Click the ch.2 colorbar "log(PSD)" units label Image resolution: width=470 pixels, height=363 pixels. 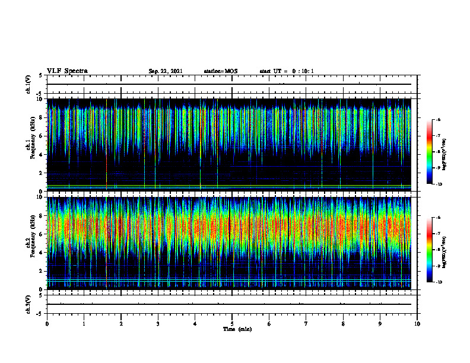[445, 252]
